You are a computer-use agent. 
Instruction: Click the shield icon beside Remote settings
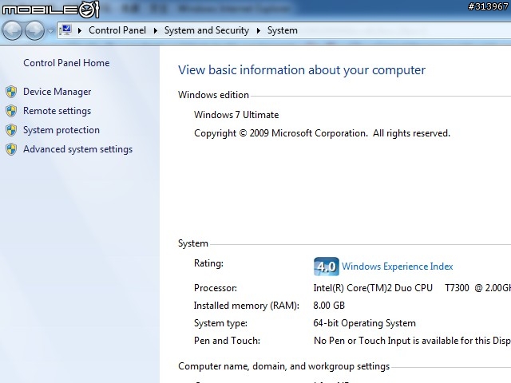tap(11, 111)
